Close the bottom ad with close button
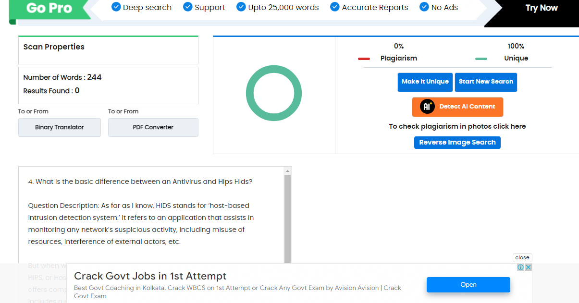The image size is (579, 303). (x=522, y=257)
